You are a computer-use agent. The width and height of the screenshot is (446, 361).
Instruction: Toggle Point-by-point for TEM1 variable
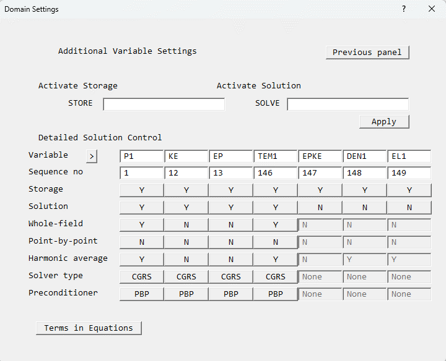[x=276, y=242]
